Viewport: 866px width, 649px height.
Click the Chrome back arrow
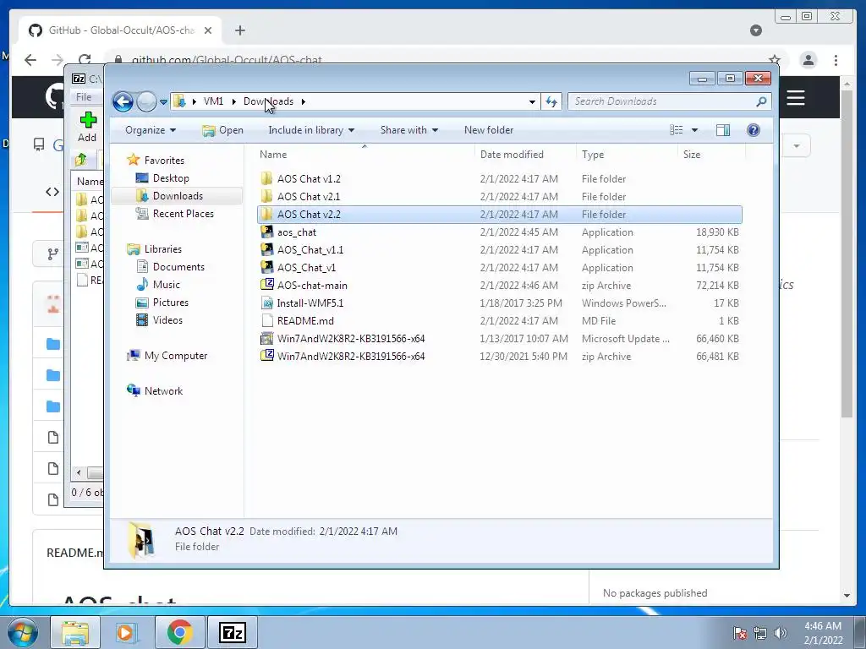click(30, 60)
